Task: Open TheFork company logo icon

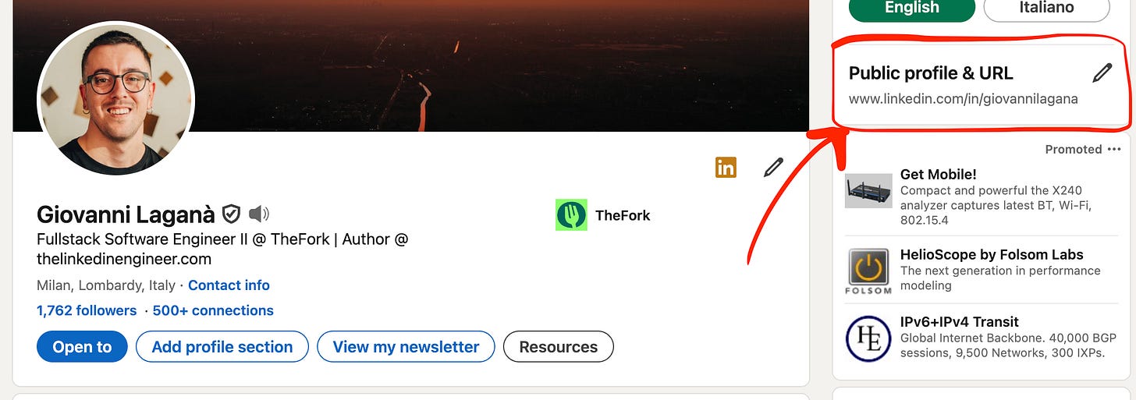Action: click(x=571, y=214)
